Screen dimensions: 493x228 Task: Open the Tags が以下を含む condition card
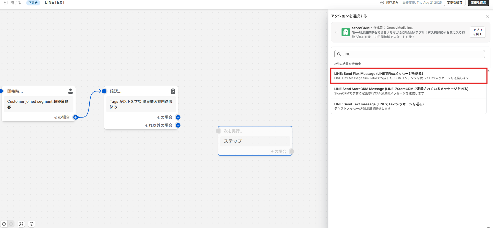[141, 104]
